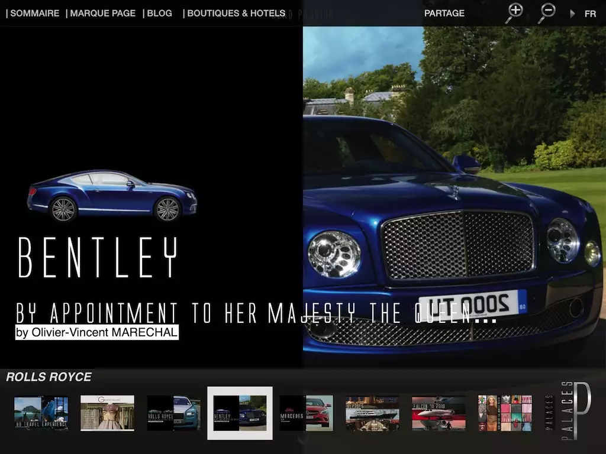Click the ROLLS ROYCE section label
This screenshot has height=454, width=606.
click(49, 377)
